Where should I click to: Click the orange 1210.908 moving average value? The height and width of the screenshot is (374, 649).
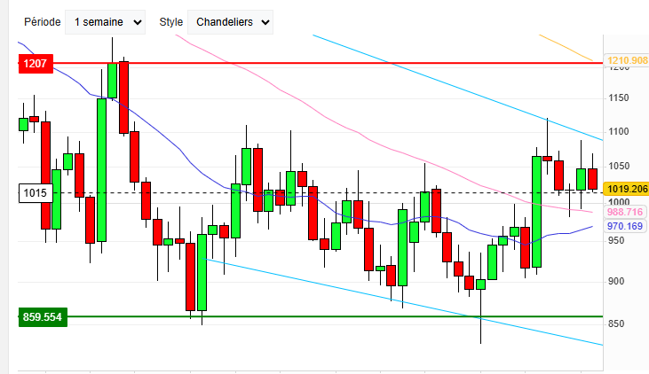tap(627, 61)
